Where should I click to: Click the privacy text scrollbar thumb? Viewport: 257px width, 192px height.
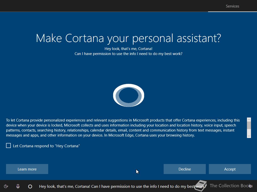pos(249,125)
